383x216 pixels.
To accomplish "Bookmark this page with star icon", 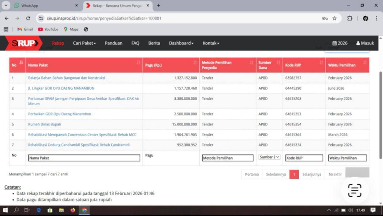I will (335, 18).
